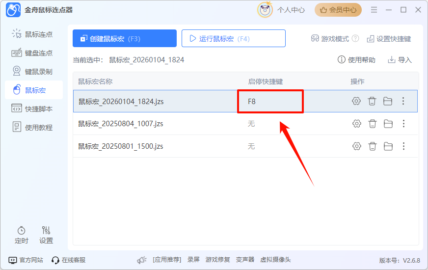Select row 鼠标宏_20250801_1500.jzs
Image resolution: width=428 pixels, height=270 pixels.
click(x=245, y=146)
